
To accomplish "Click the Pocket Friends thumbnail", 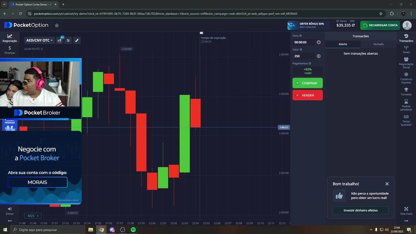I will point(10,125).
